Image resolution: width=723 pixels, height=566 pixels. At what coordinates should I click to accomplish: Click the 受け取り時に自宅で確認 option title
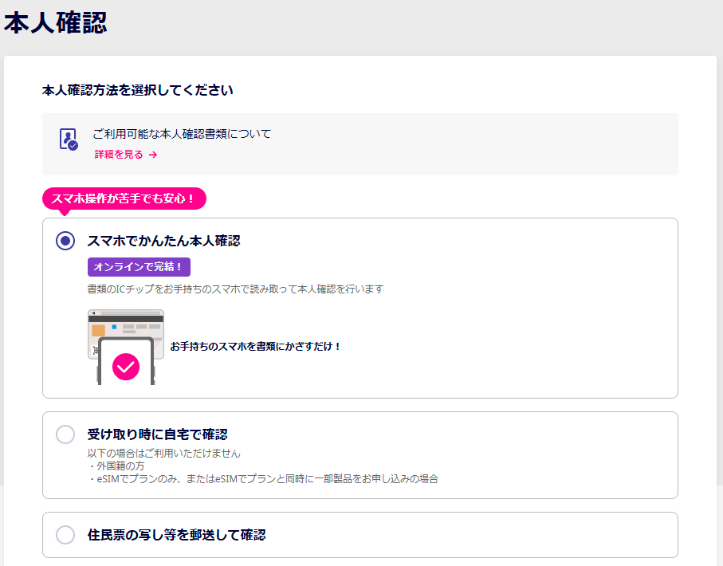tap(157, 434)
